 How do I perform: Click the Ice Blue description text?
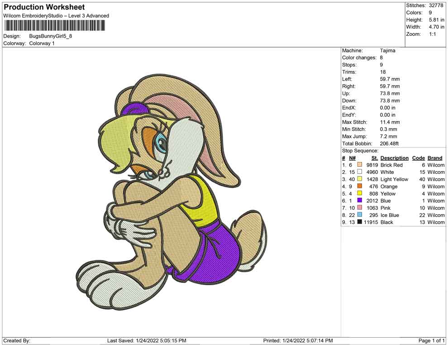(390, 215)
